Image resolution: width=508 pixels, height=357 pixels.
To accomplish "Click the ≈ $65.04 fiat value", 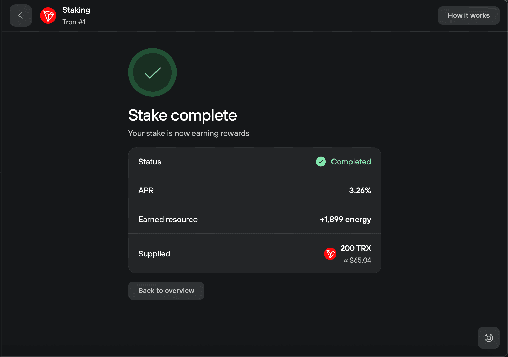I will click(358, 260).
